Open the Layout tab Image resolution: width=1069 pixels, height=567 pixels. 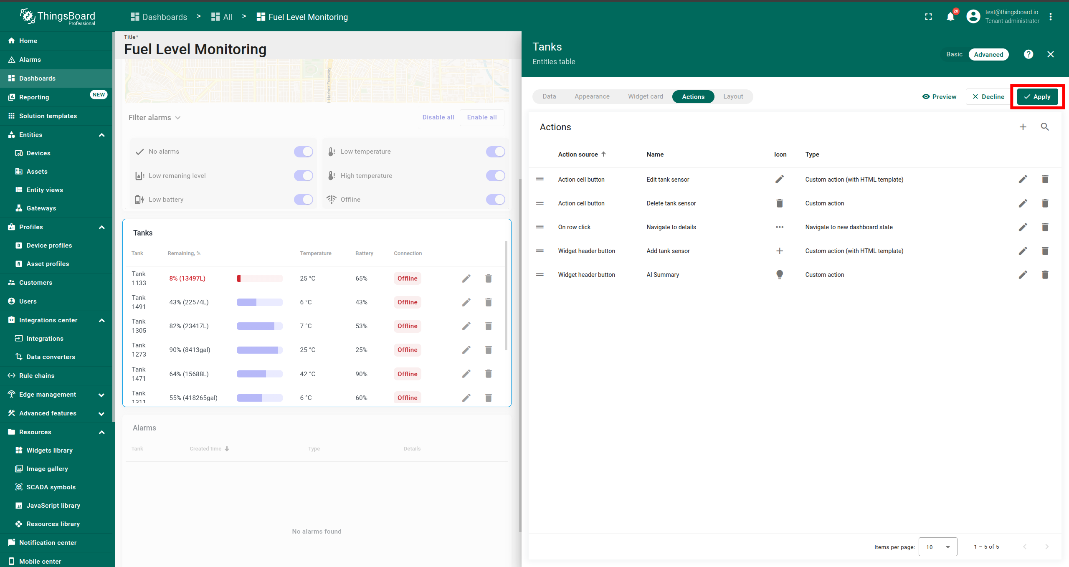coord(733,96)
